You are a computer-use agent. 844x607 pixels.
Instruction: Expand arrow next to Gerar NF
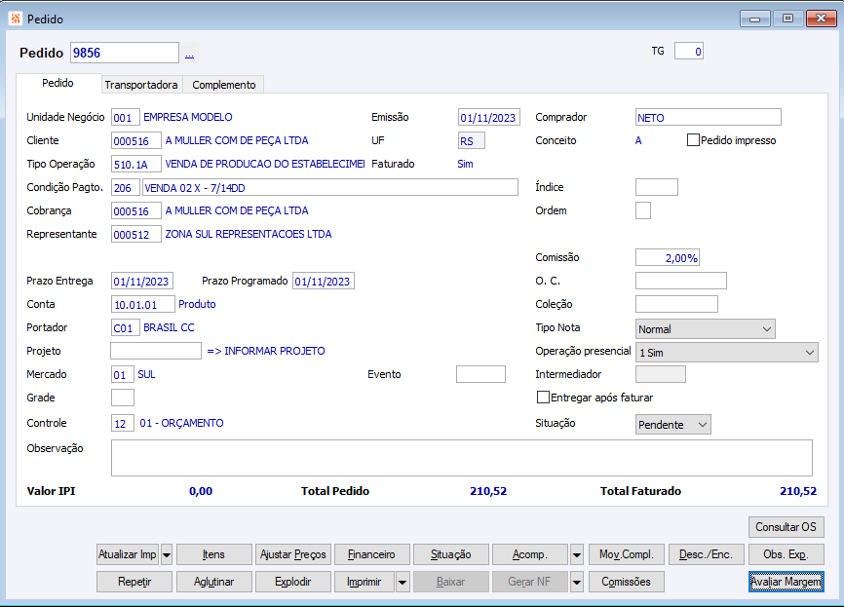[x=577, y=582]
